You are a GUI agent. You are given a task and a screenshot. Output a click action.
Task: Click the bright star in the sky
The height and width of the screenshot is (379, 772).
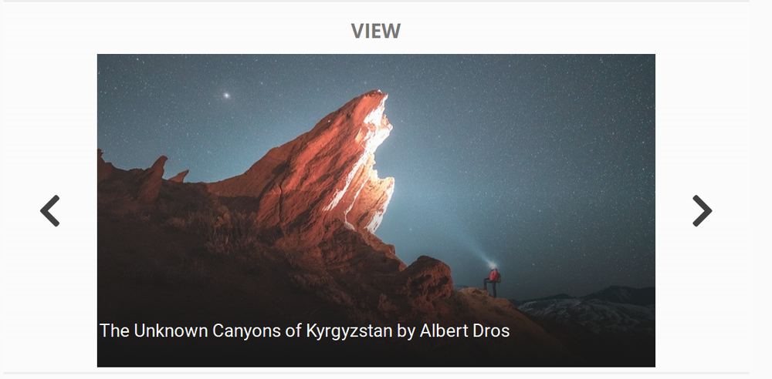[226, 96]
